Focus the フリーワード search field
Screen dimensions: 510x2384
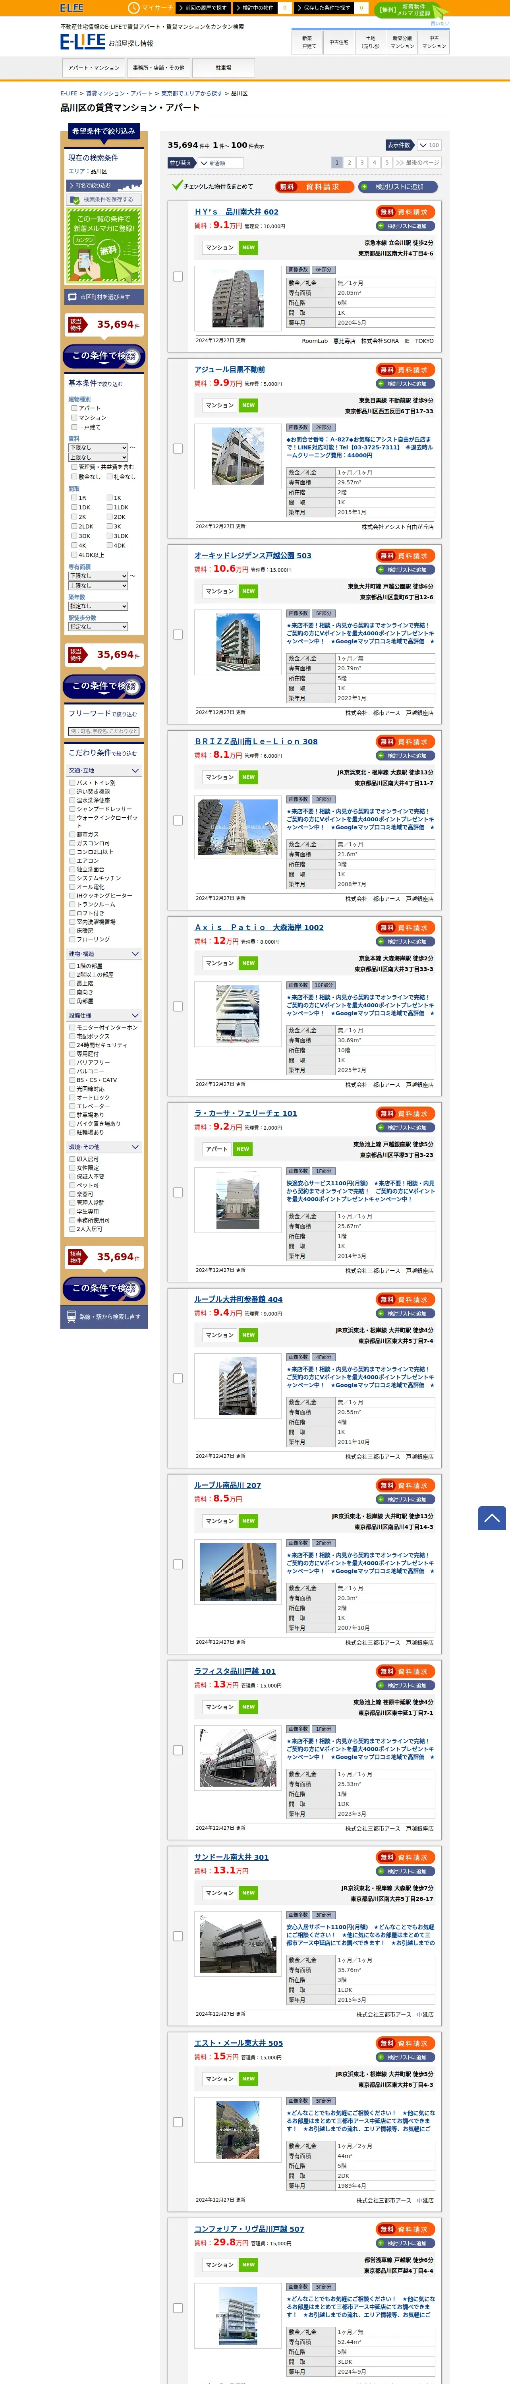pyautogui.click(x=104, y=731)
